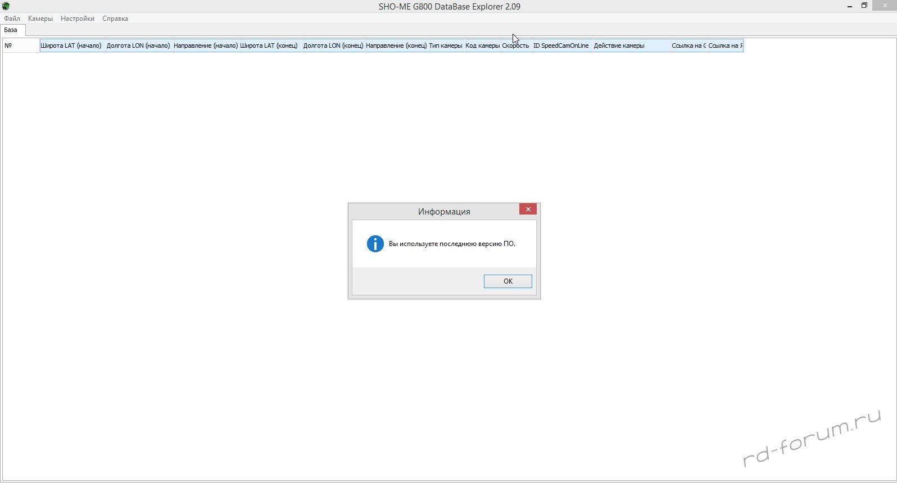
Task: Click the Код камеры column header
Action: point(483,45)
